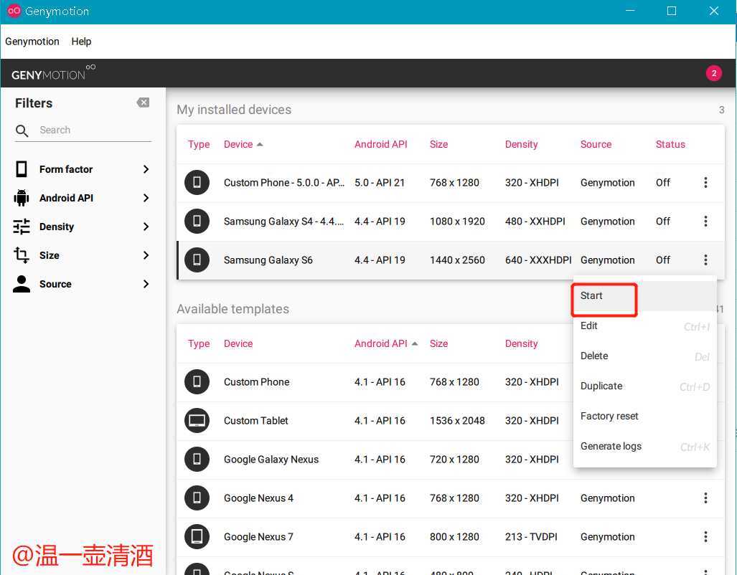Click the 640 - XXXHDPI density cell
737x575 pixels.
tap(538, 260)
